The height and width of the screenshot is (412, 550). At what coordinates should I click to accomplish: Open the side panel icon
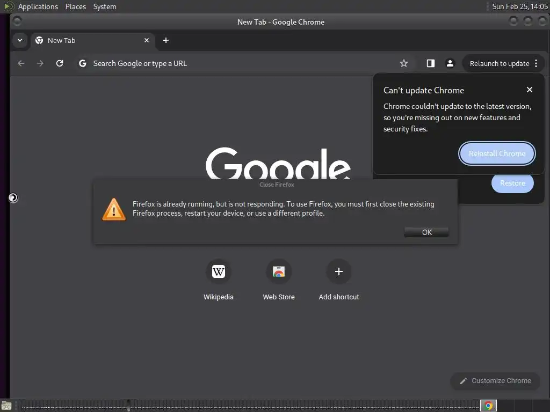tap(430, 63)
